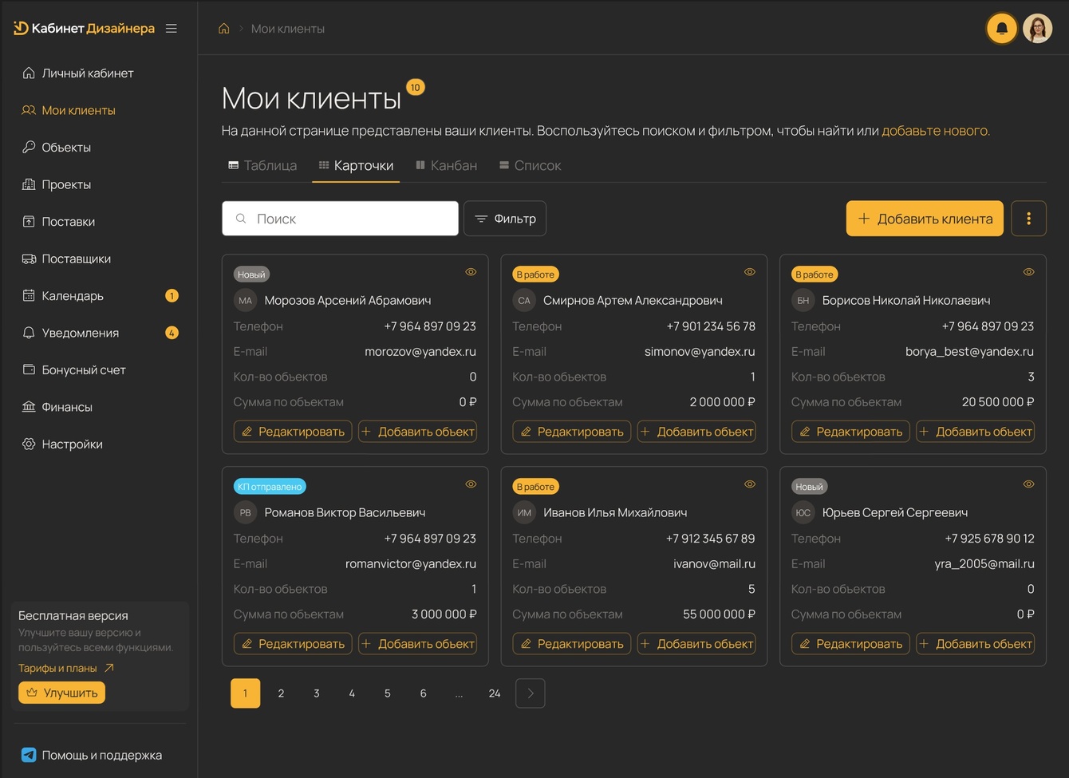Click the Мои клиенты breadcrumb
1069x778 pixels.
(x=288, y=29)
